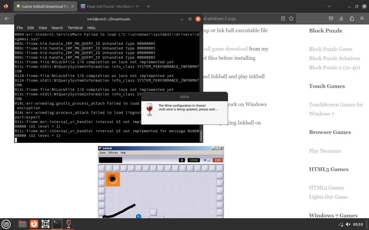The width and height of the screenshot is (369, 230).
Task: Open Block Puzzle Solutions link
Action: pyautogui.click(x=335, y=58)
